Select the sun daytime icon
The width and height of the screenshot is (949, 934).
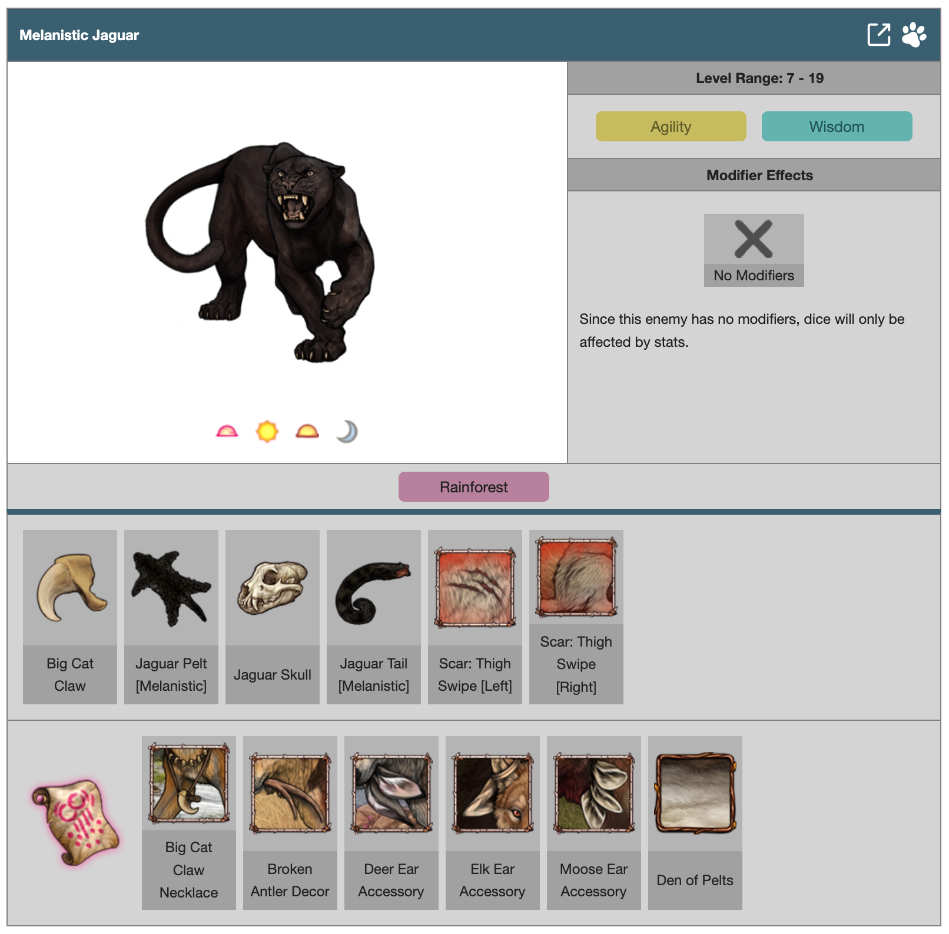tap(267, 432)
